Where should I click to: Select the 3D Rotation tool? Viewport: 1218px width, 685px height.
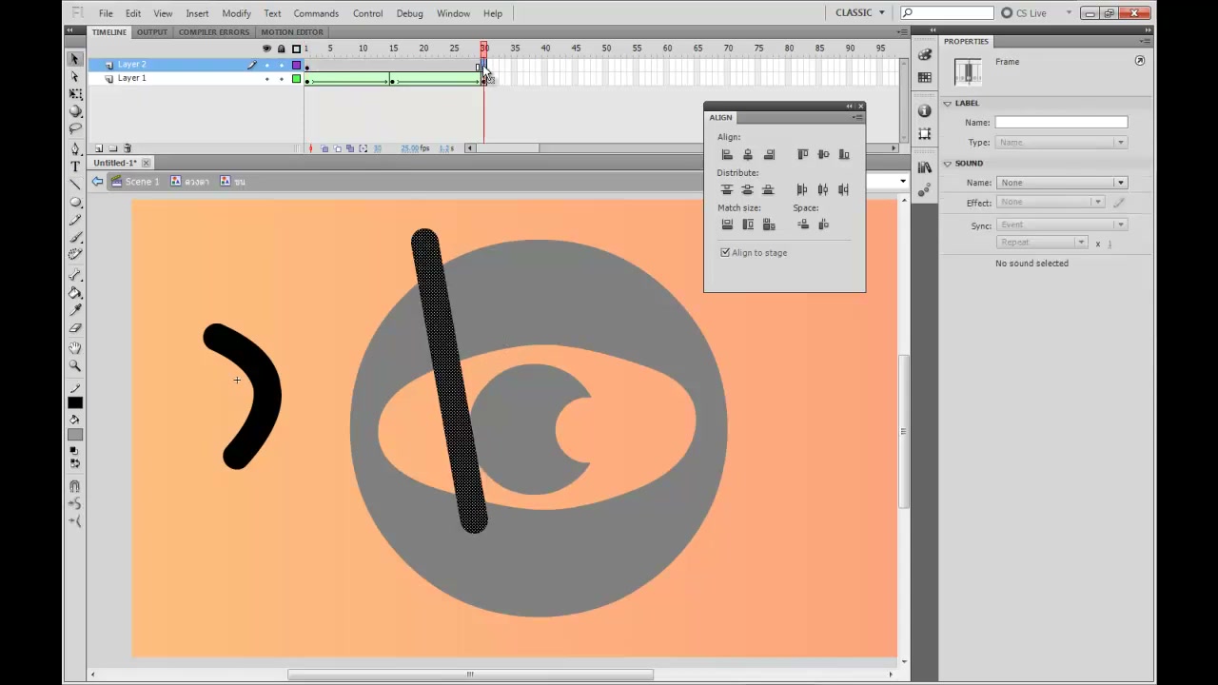(75, 111)
